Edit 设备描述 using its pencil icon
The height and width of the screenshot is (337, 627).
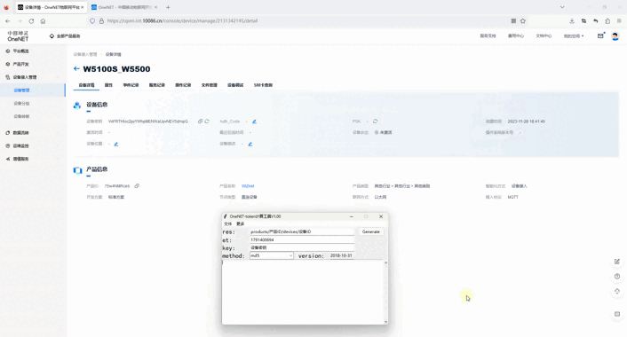tap(250, 144)
